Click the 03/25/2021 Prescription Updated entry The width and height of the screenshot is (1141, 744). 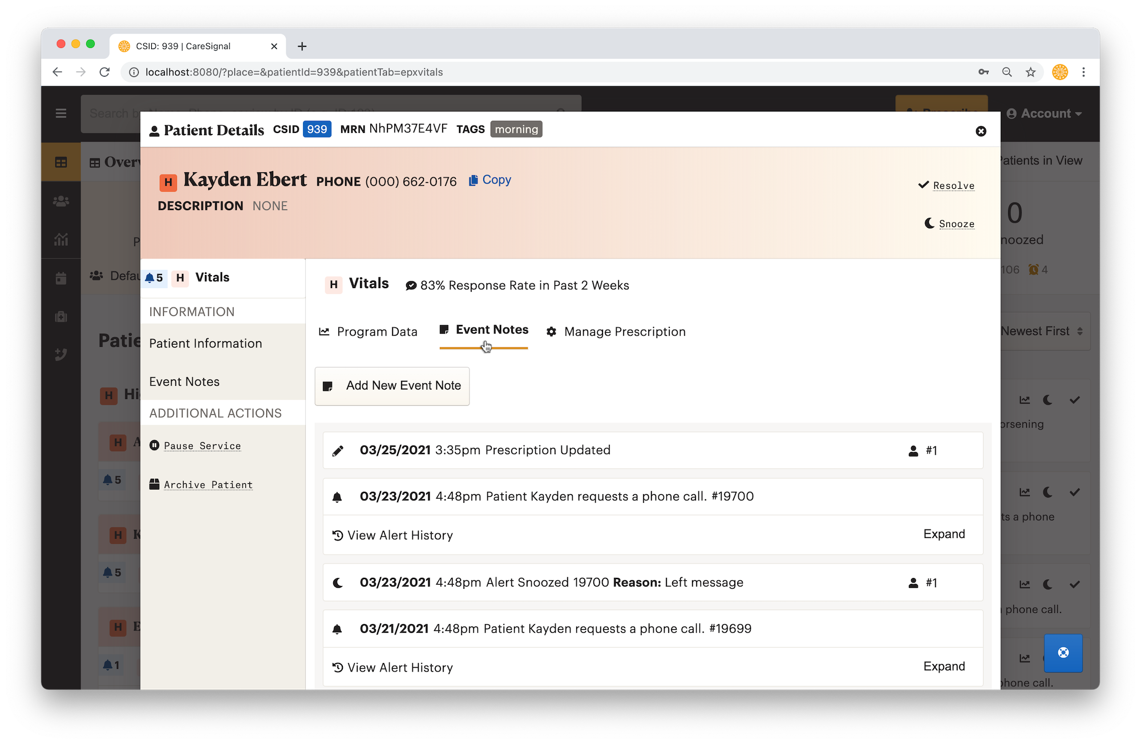[653, 450]
